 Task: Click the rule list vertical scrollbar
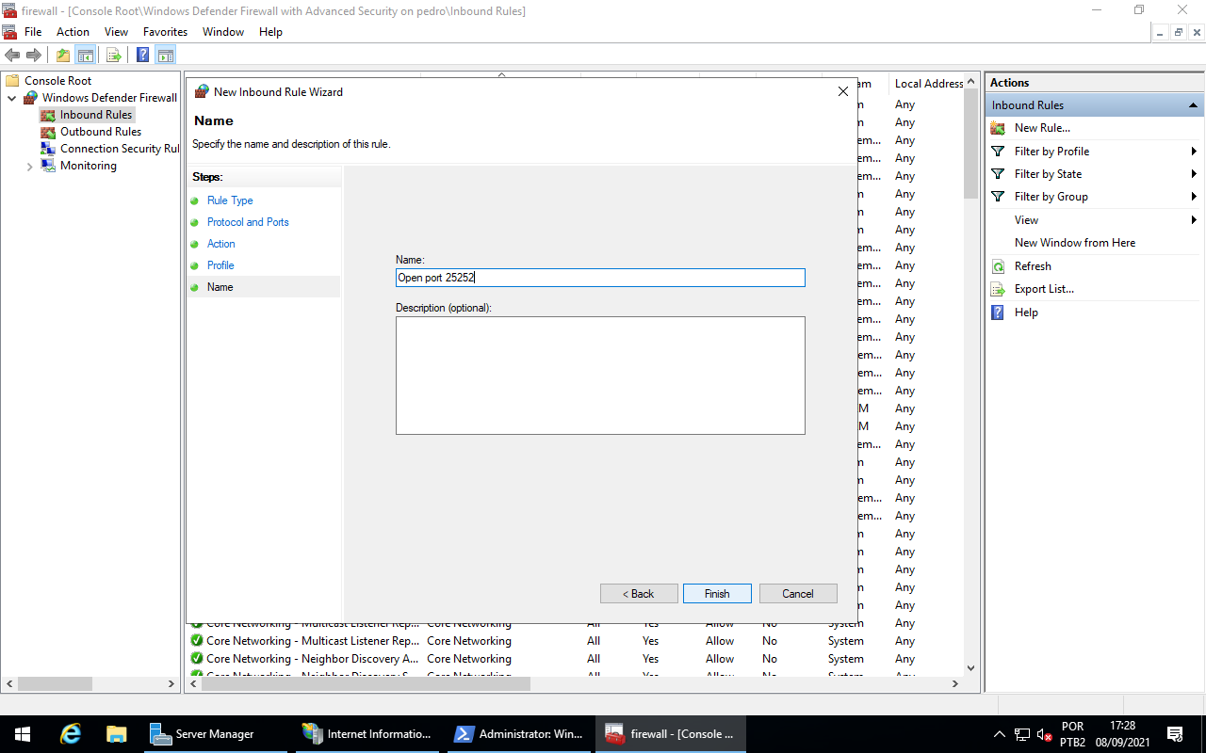pyautogui.click(x=971, y=376)
